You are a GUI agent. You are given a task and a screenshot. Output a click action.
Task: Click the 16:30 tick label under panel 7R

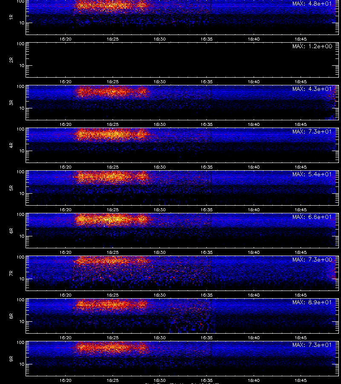click(x=159, y=295)
